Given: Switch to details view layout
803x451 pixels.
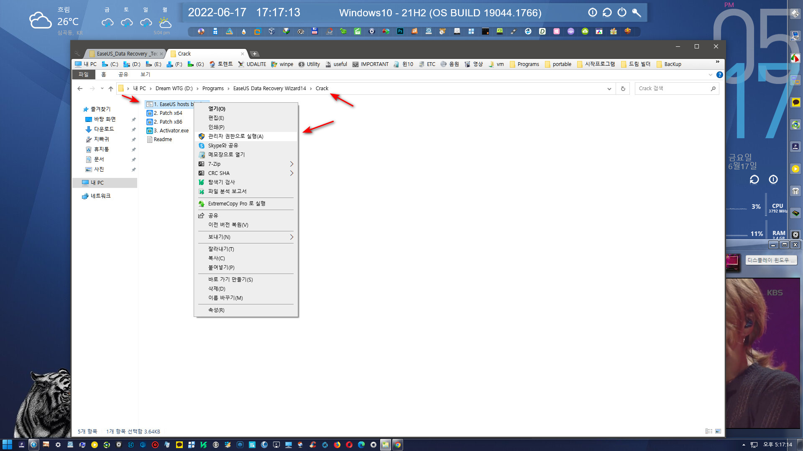Looking at the screenshot, I should [x=709, y=431].
